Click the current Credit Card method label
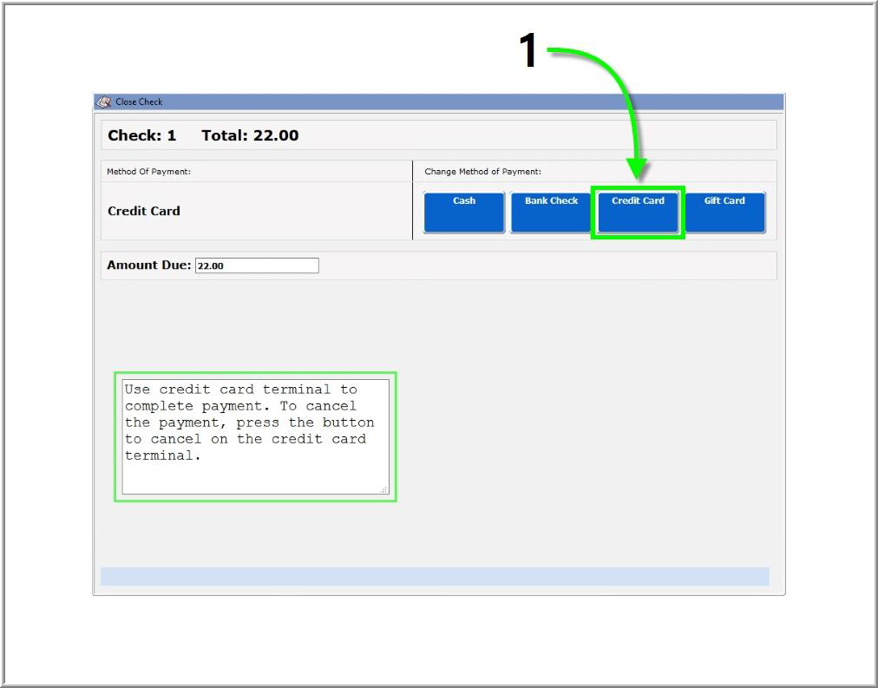 pos(144,211)
